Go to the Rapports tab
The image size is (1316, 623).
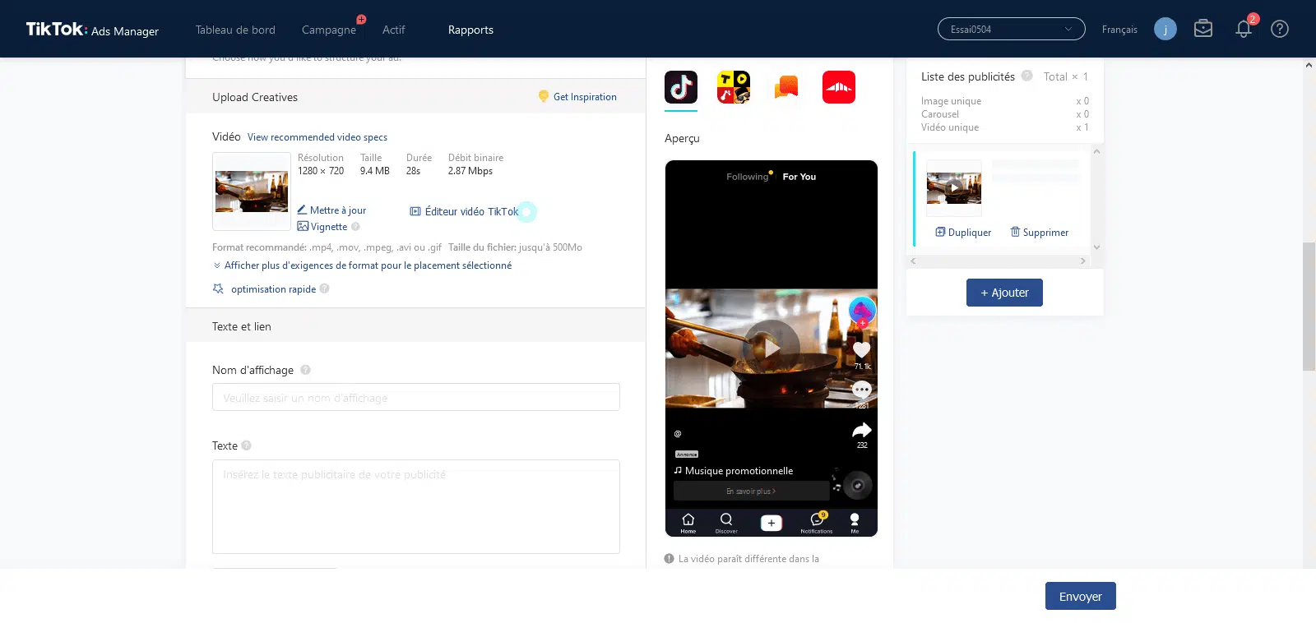[470, 30]
